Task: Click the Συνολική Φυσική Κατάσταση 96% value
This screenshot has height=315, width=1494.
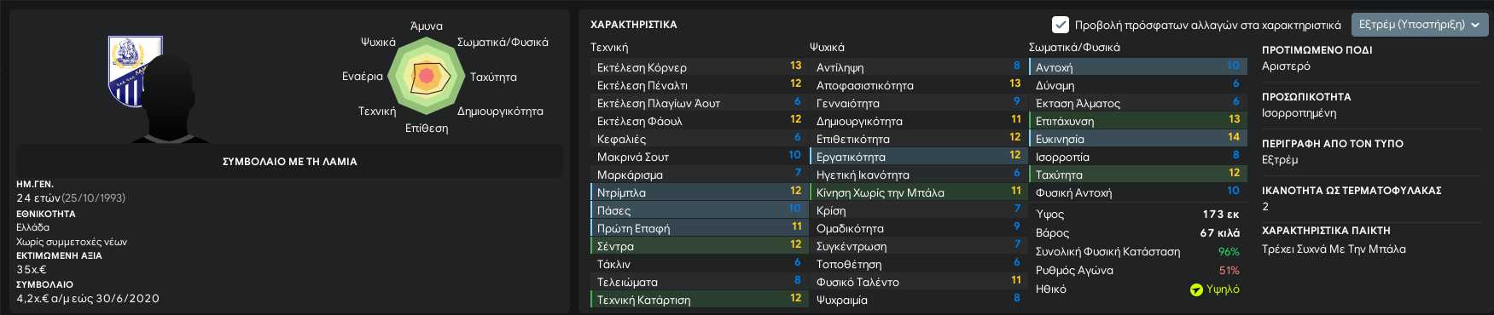Action: (x=1229, y=252)
